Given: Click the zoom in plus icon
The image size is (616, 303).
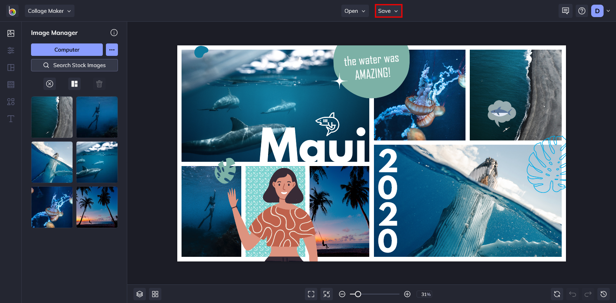Looking at the screenshot, I should point(407,294).
